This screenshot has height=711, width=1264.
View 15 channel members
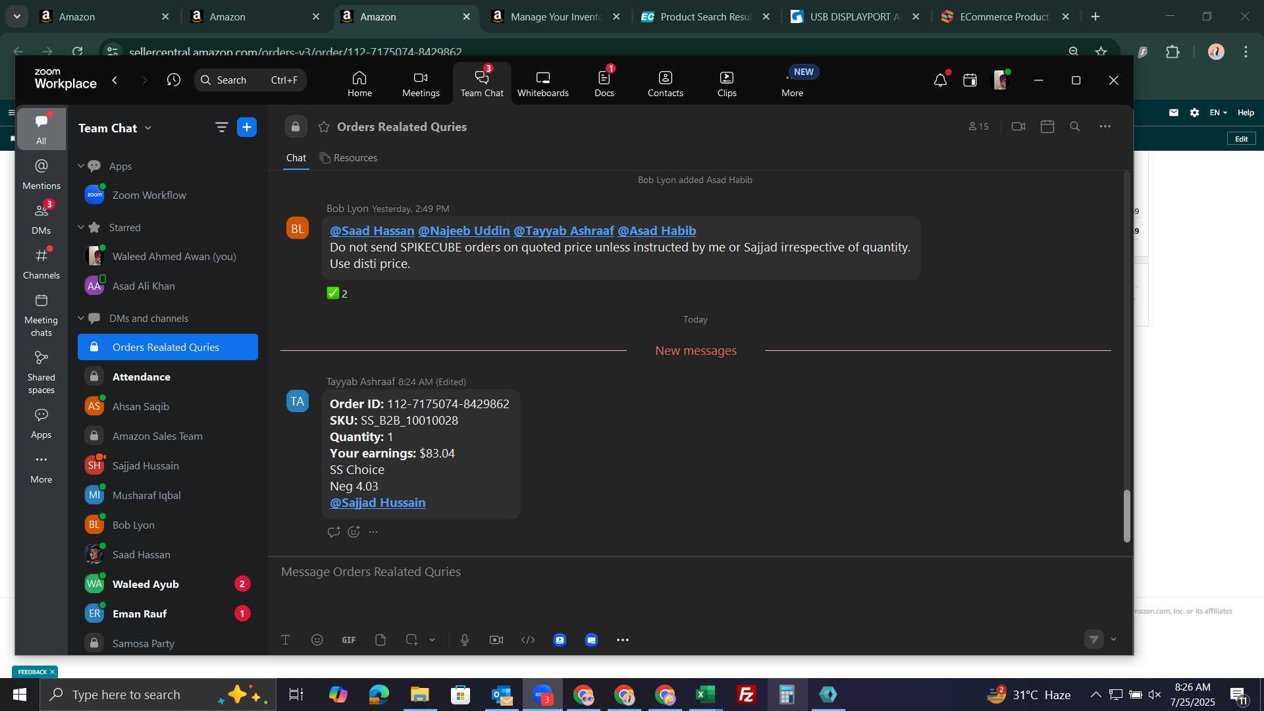coord(978,126)
